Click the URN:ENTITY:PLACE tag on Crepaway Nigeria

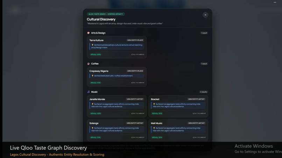click(x=135, y=71)
